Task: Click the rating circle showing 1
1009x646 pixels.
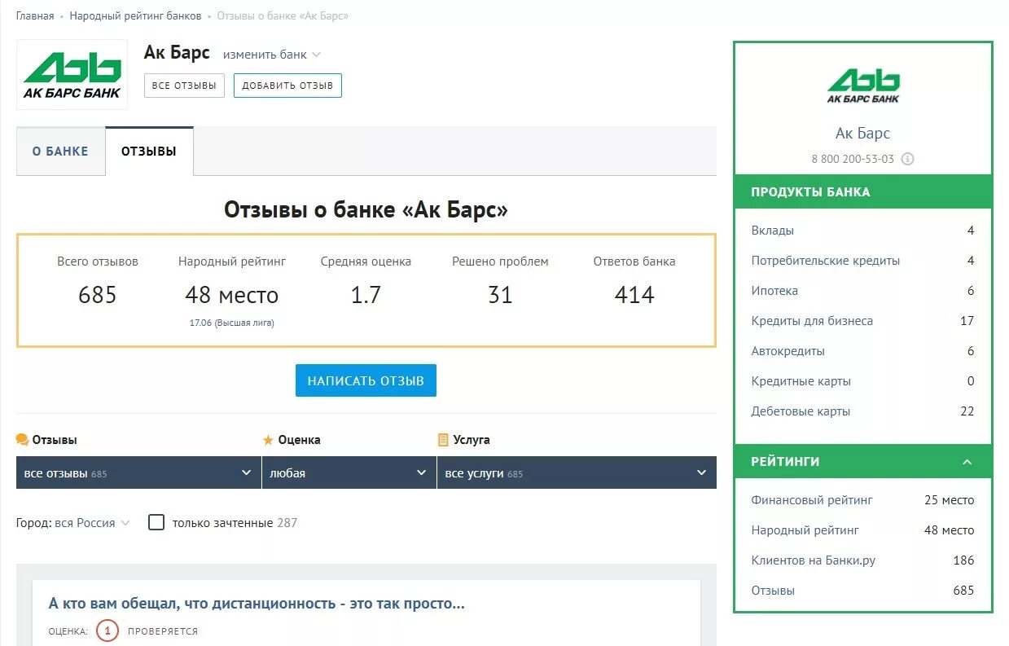Action: [x=107, y=631]
